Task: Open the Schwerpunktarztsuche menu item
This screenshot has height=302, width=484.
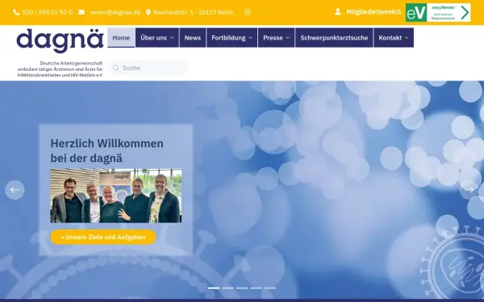Action: (x=334, y=38)
